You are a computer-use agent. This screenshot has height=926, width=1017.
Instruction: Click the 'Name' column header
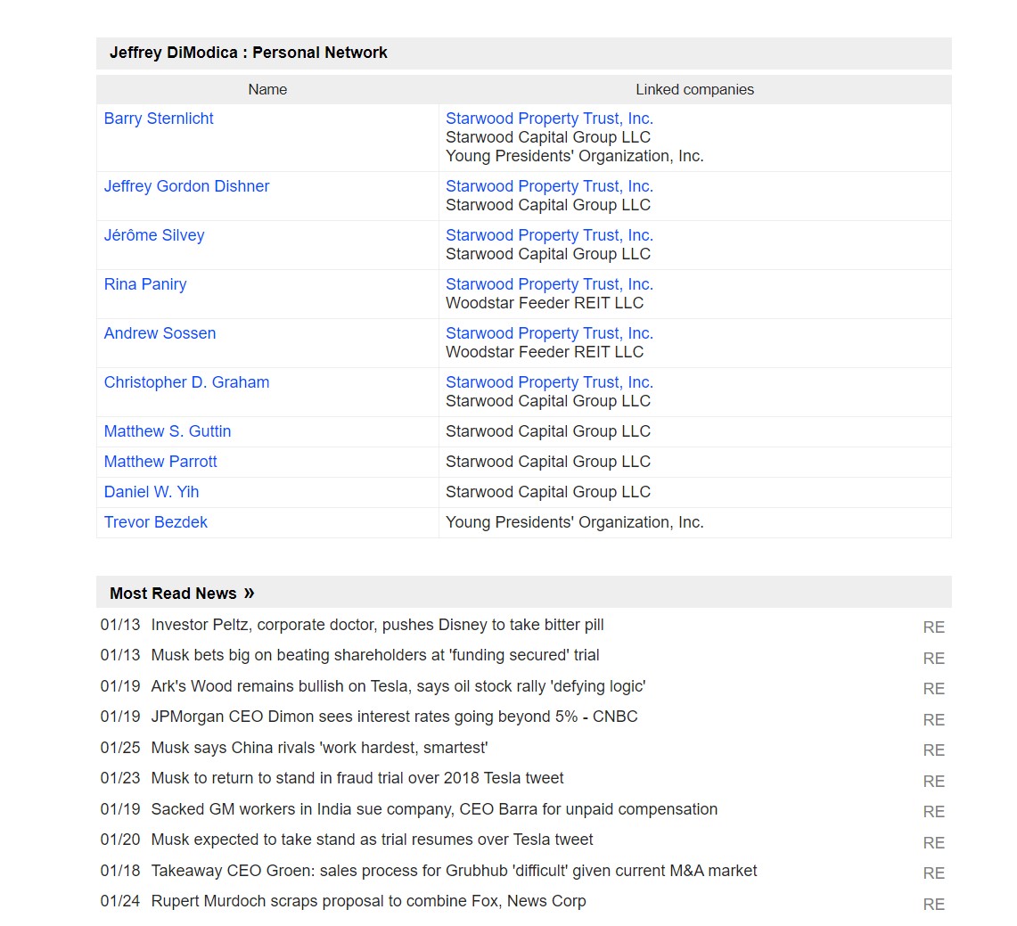tap(267, 89)
